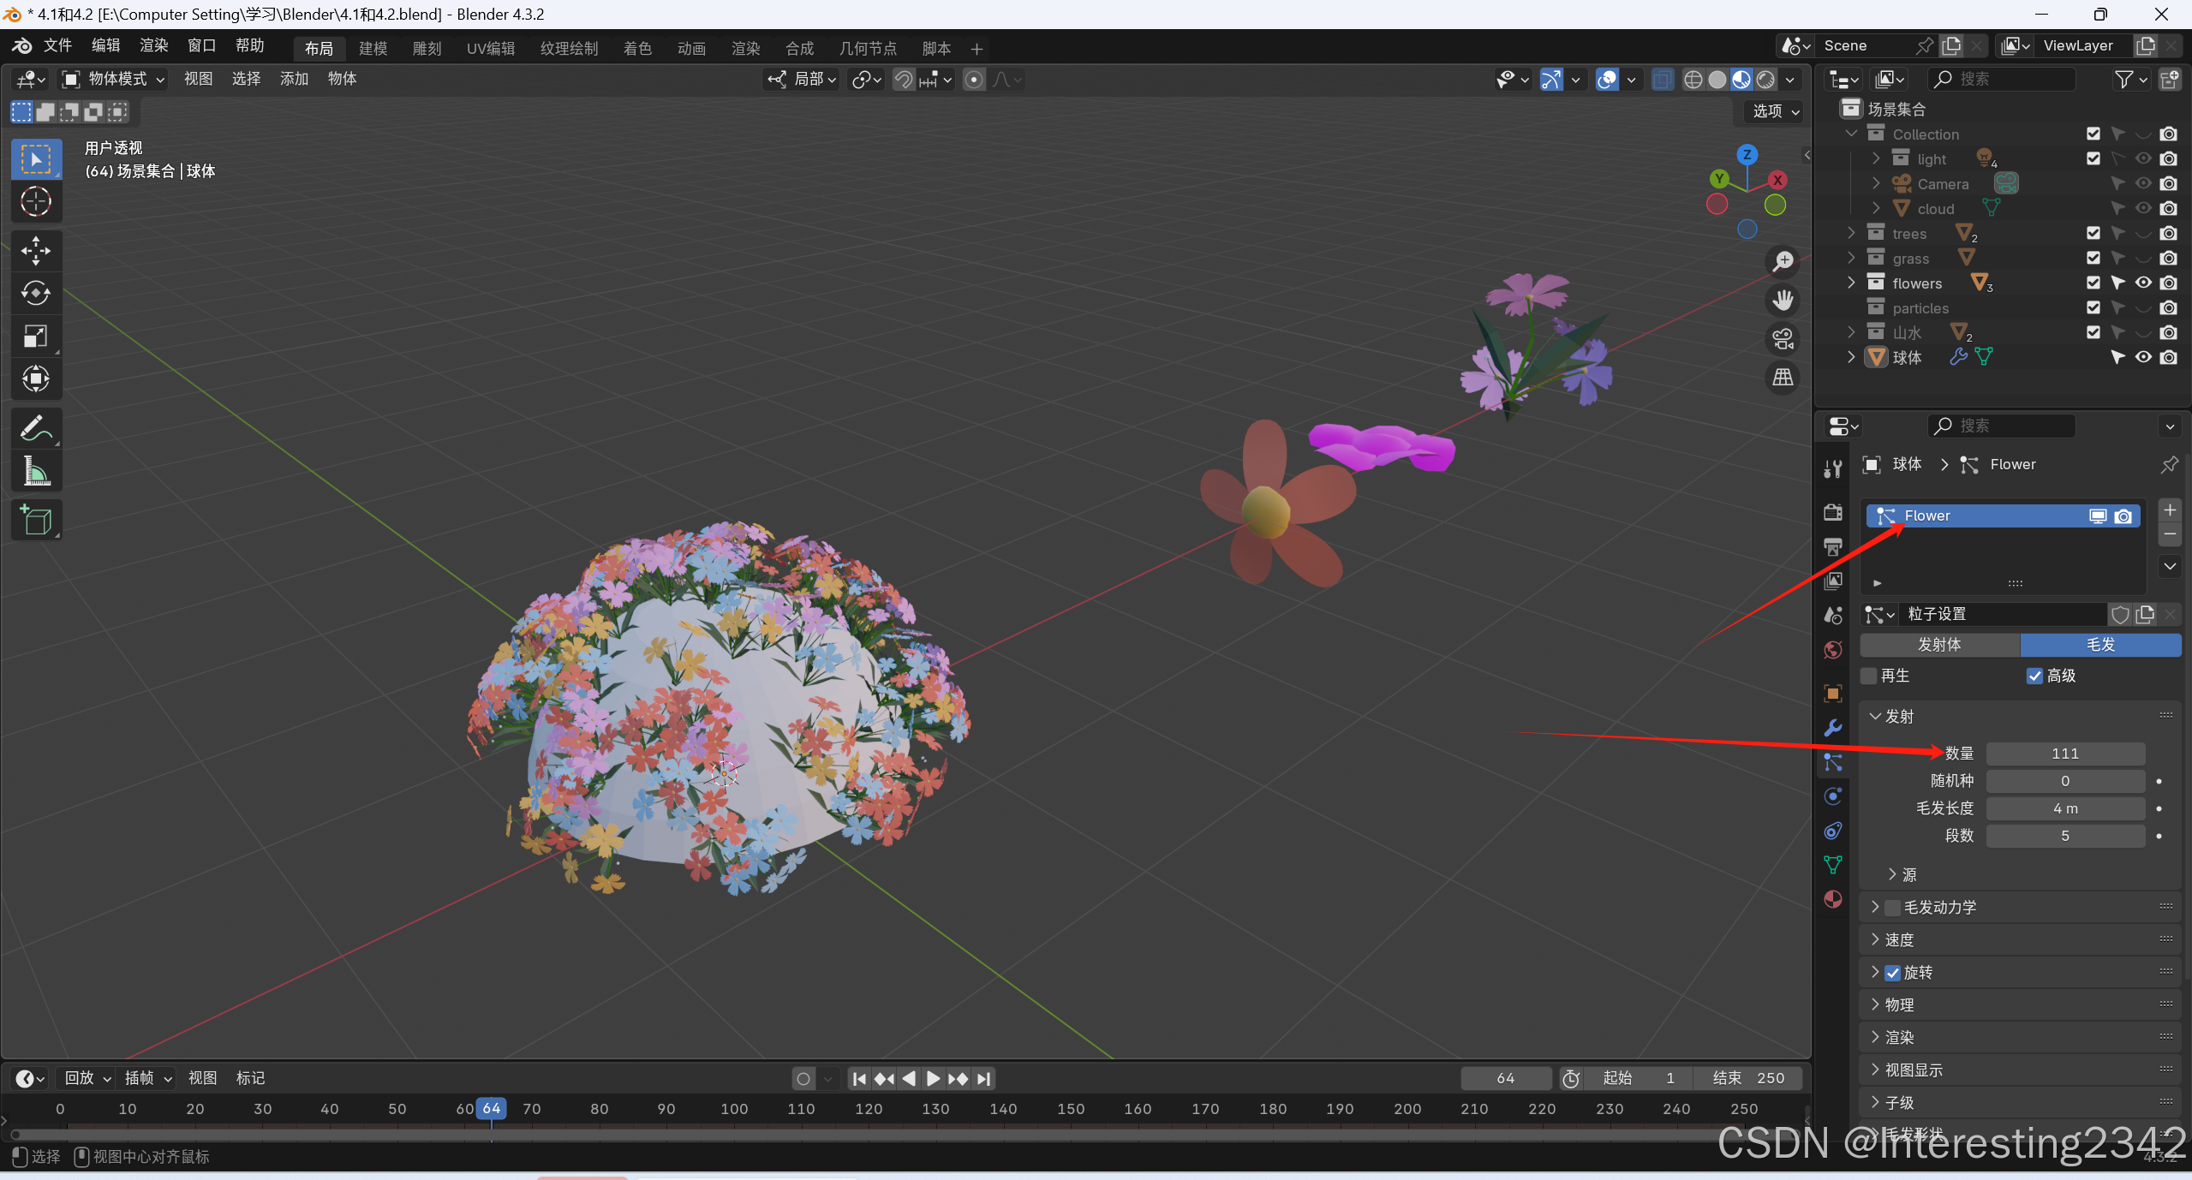Uncheck the 高级 checkbox
Screen dimensions: 2192x1180
pos(2035,676)
